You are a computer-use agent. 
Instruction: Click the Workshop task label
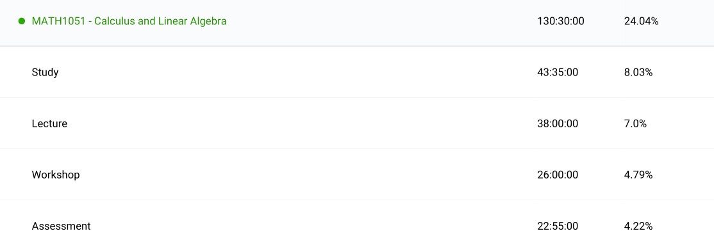coord(56,175)
